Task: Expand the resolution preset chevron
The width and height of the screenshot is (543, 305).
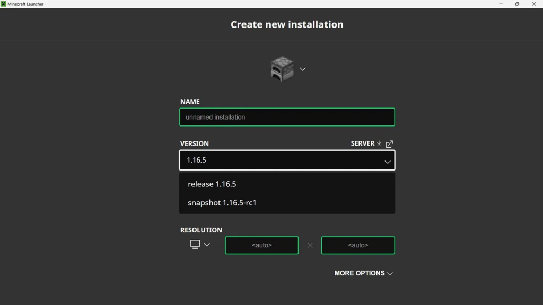Action: (207, 245)
